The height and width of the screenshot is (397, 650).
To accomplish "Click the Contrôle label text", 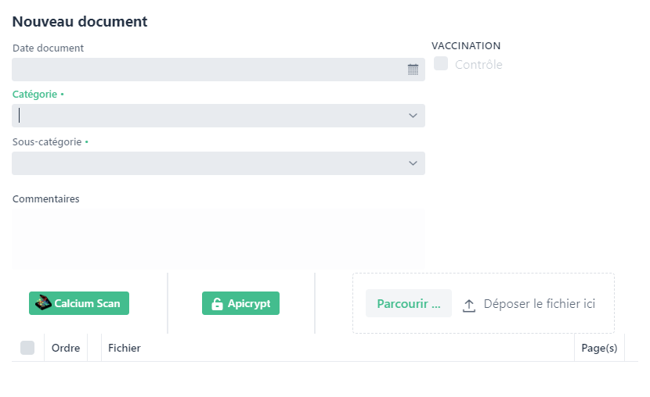I will tap(478, 64).
